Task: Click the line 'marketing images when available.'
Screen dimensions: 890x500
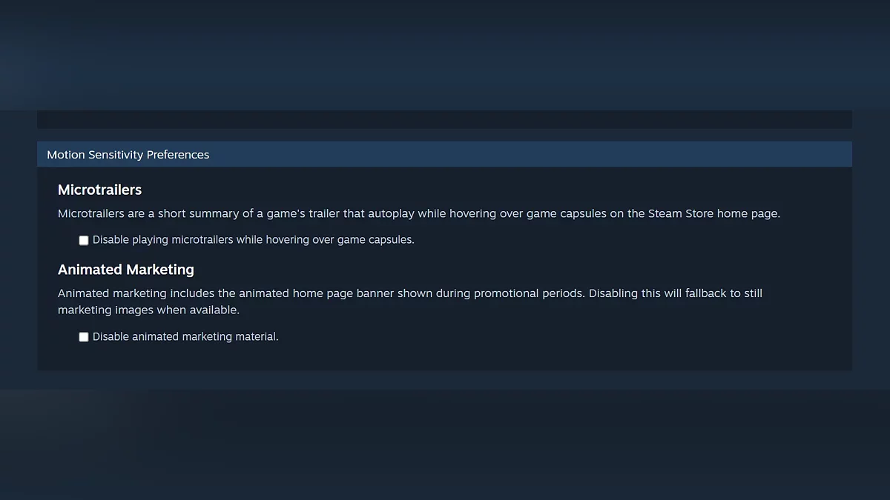Action: click(148, 310)
